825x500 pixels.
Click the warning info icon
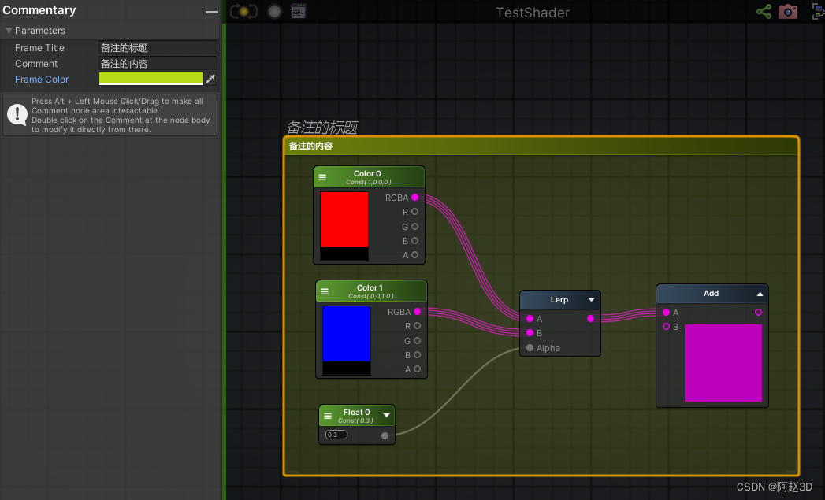point(17,115)
